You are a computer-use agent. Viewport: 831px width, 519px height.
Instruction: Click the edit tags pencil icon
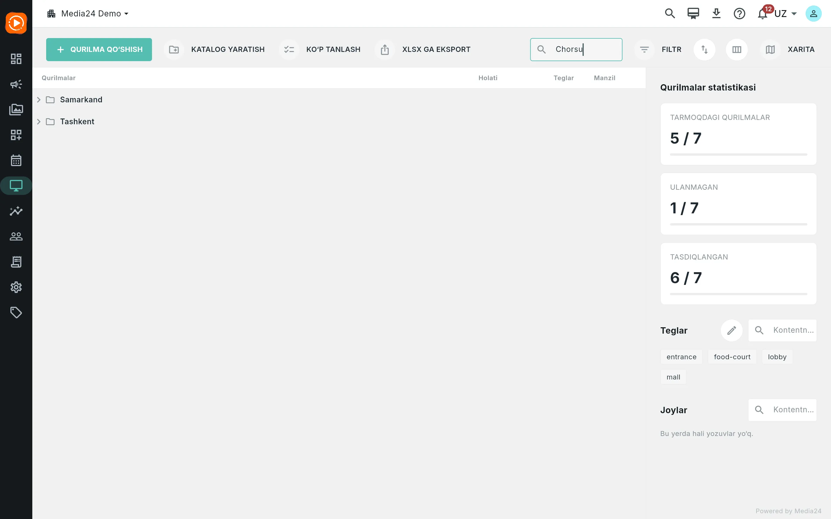tap(731, 330)
